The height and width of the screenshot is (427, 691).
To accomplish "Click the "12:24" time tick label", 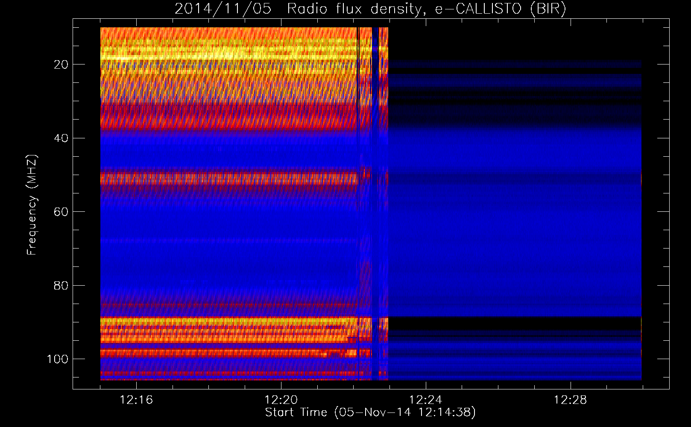I will click(x=426, y=400).
